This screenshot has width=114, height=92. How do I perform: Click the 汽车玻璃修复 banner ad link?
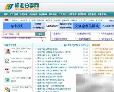pos(38,28)
